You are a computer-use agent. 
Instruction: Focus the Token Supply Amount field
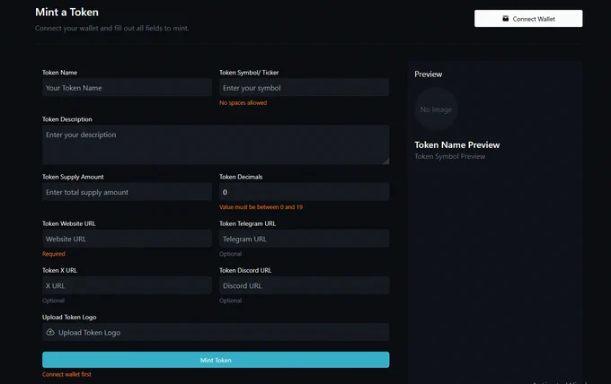pos(127,192)
